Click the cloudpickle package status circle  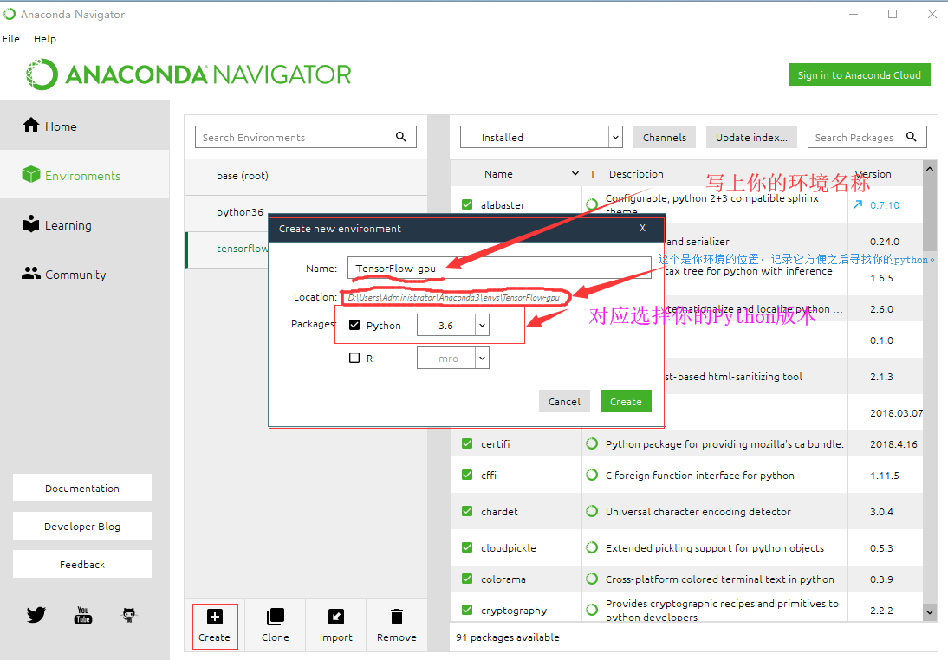click(592, 547)
